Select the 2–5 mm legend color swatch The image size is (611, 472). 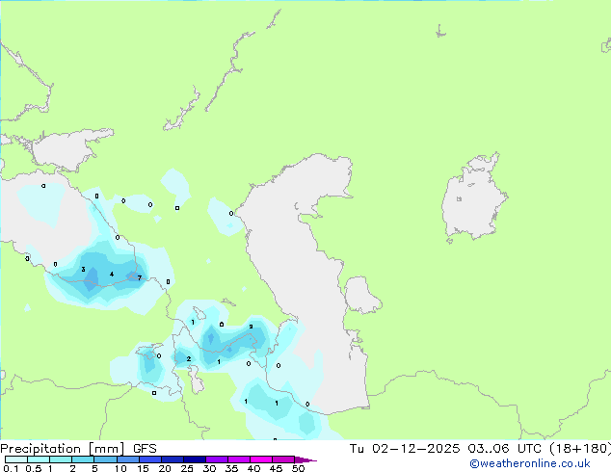(83, 459)
